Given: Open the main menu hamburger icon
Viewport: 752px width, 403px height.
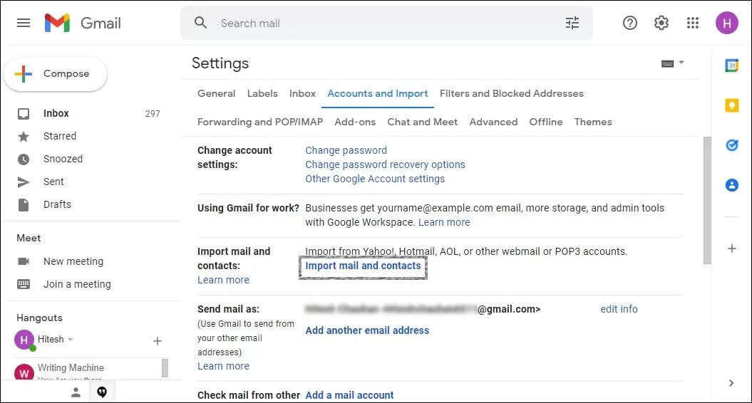Looking at the screenshot, I should point(24,23).
